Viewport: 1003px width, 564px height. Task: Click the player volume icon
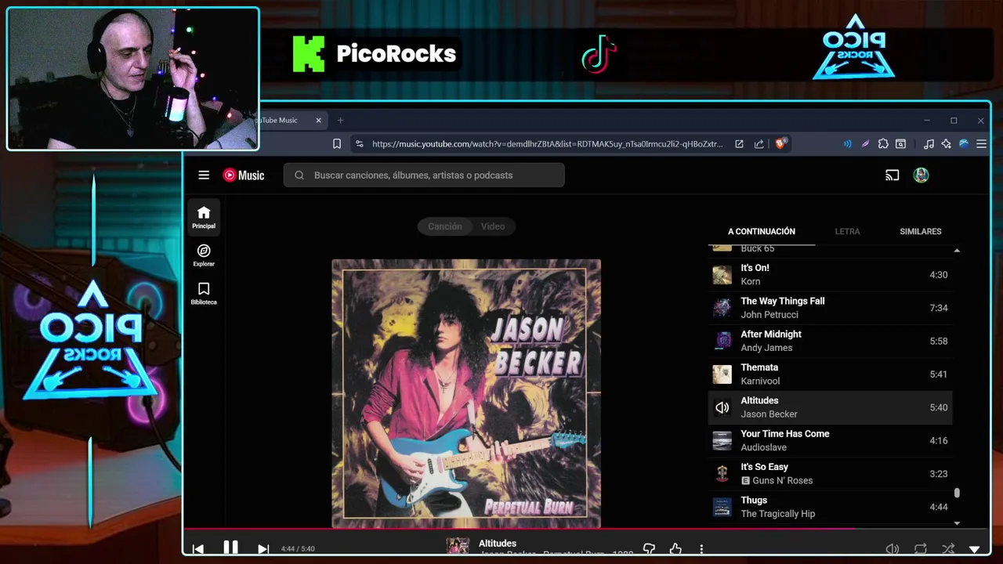click(892, 549)
